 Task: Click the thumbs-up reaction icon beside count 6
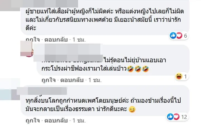(x=173, y=35)
